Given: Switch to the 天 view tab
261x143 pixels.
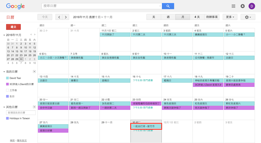Looking at the screenshot, I should 154,17.
